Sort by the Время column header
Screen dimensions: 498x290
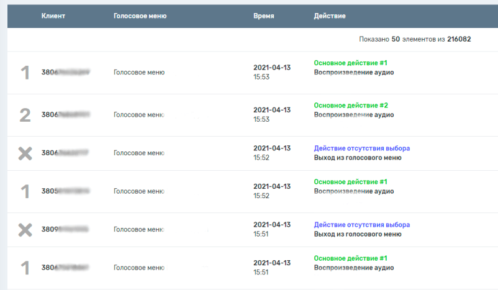pos(263,16)
